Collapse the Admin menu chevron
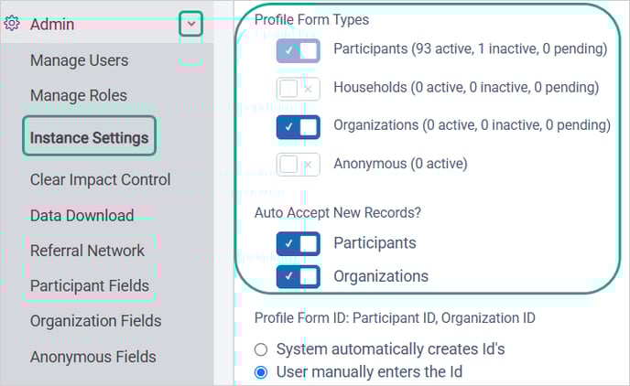Screen dimensions: 630x386 tap(190, 24)
